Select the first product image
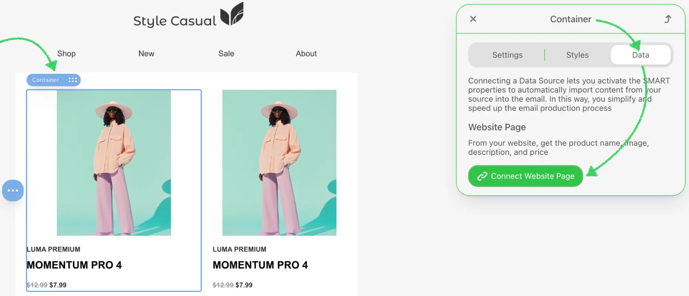This screenshot has height=296, width=689. (114, 162)
